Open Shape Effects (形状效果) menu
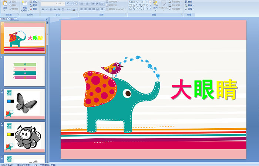Image resolution: width=259 pixels, height=166 pixels. [175, 9]
